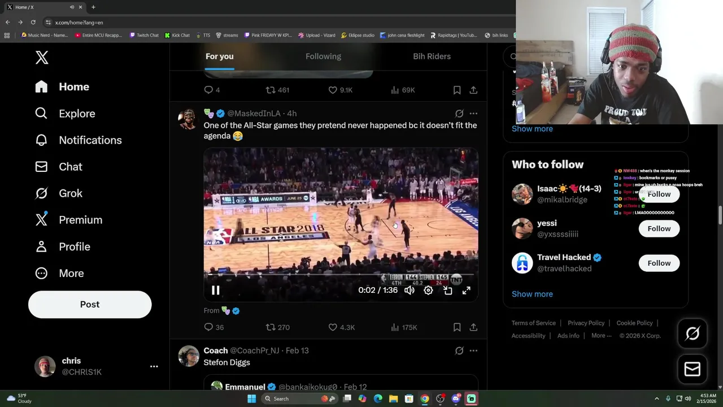Open video settings gear
This screenshot has width=723, height=407.
(x=428, y=291)
